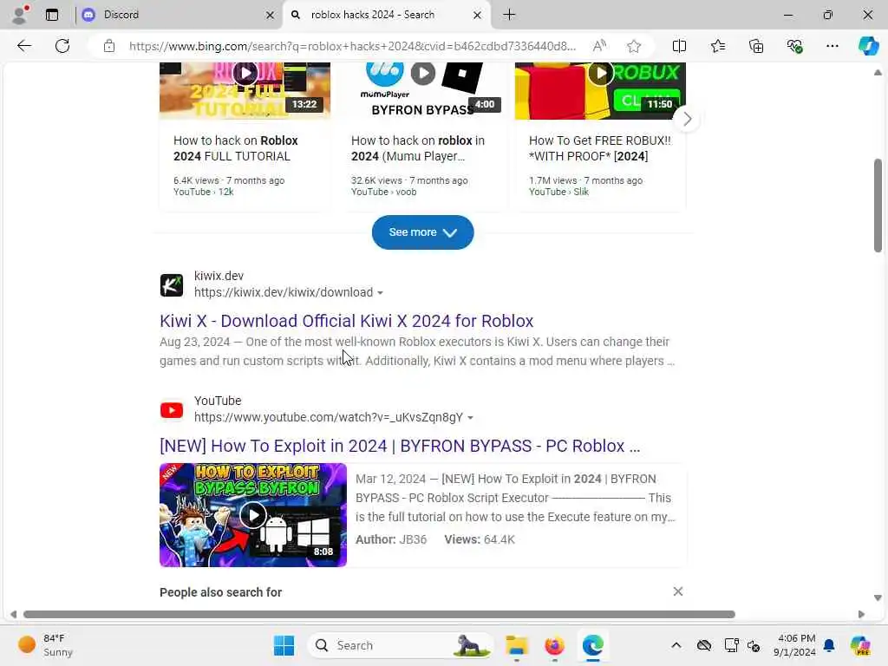Image resolution: width=888 pixels, height=666 pixels.
Task: Refresh the current page
Action: [x=62, y=46]
